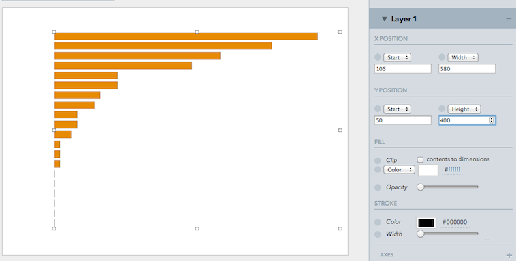
Task: Click the Opacity slider handle
Action: click(x=420, y=187)
